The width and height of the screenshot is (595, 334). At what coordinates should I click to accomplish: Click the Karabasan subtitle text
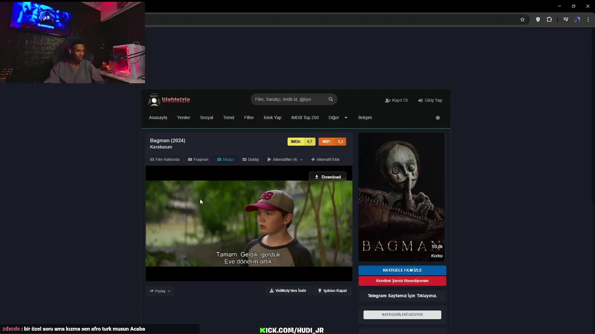(161, 147)
